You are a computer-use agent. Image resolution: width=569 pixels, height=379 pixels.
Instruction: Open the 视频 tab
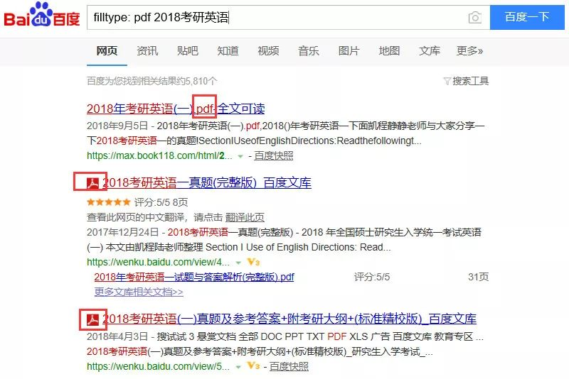tap(268, 50)
